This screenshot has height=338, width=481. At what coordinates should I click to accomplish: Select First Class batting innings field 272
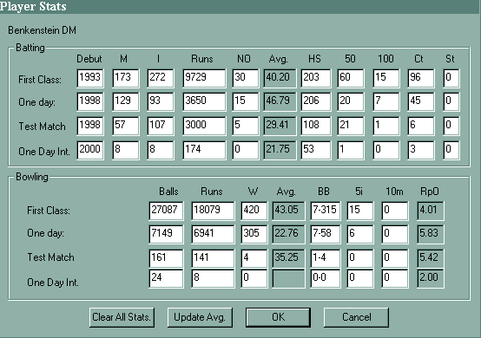pyautogui.click(x=161, y=78)
